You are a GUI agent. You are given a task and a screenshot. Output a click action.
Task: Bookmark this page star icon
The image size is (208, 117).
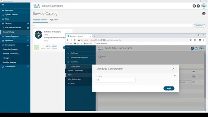pyautogui.click(x=190, y=40)
